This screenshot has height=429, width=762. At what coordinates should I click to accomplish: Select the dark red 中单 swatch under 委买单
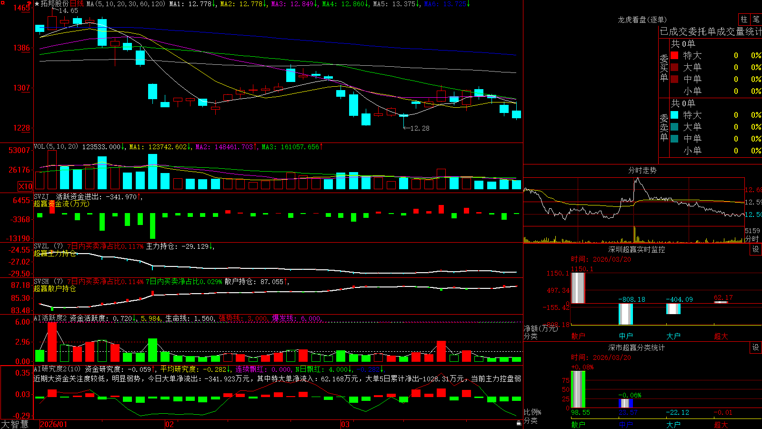coord(674,79)
